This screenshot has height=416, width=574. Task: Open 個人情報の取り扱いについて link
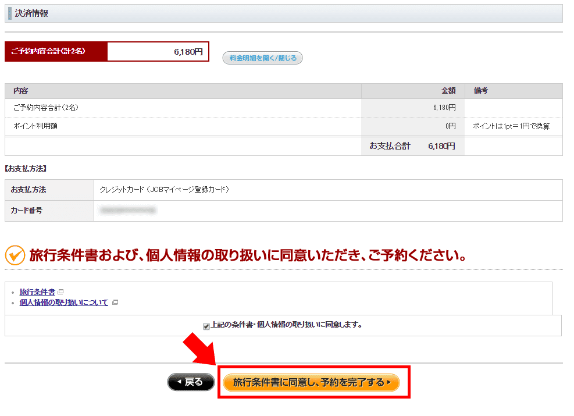[64, 303]
